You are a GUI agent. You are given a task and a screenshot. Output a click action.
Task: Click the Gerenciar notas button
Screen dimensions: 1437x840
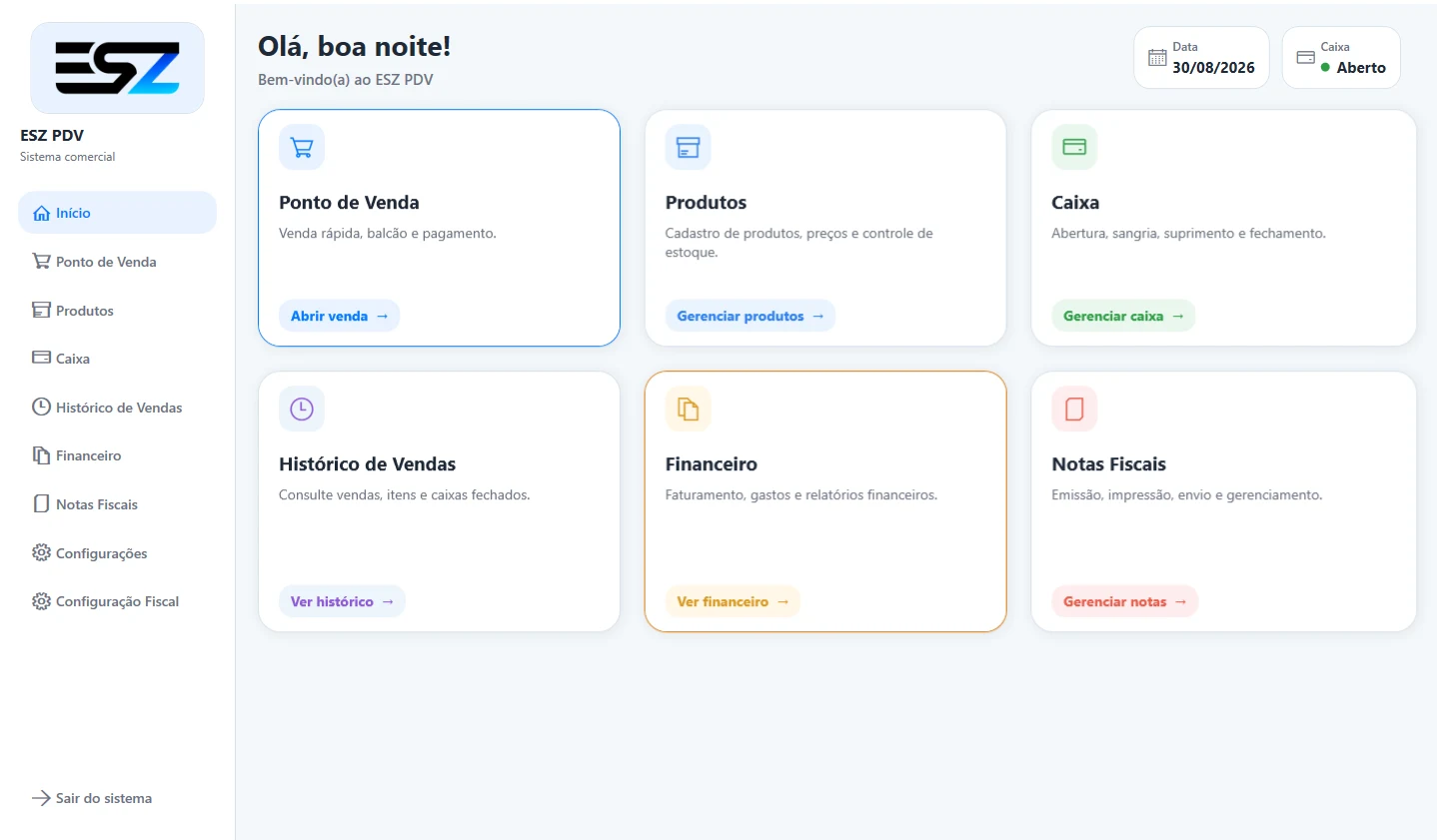1124,601
